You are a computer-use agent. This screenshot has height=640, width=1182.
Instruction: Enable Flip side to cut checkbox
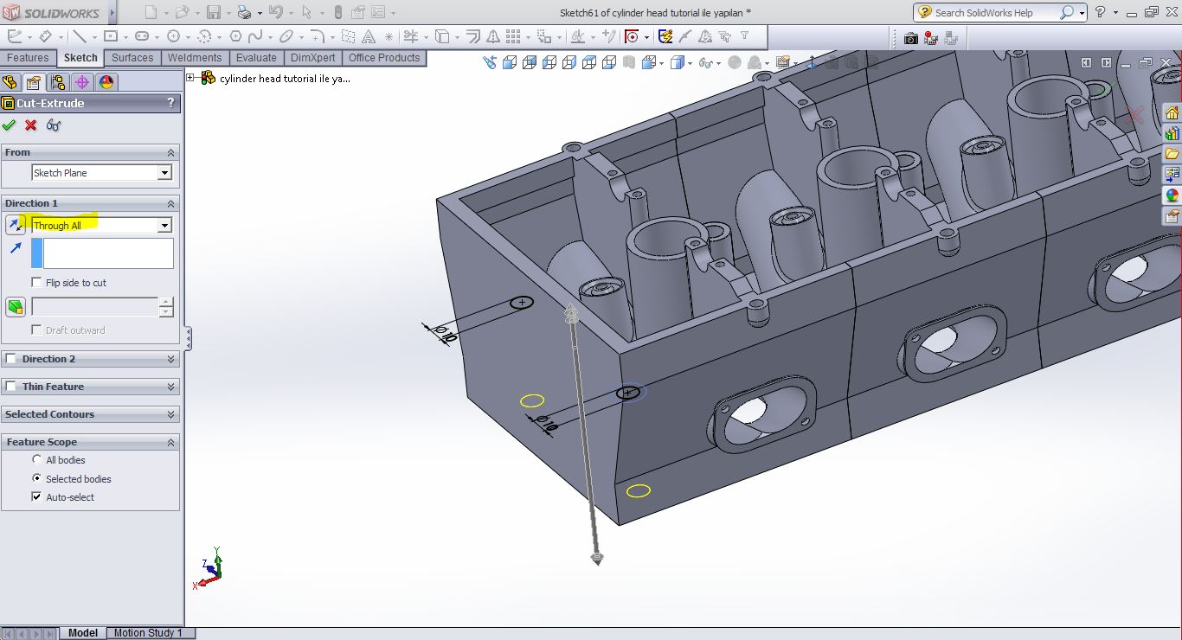click(x=36, y=283)
